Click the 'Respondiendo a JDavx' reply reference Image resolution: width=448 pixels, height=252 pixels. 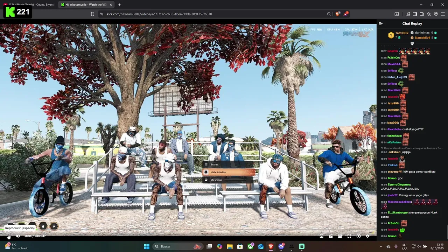click(412, 148)
